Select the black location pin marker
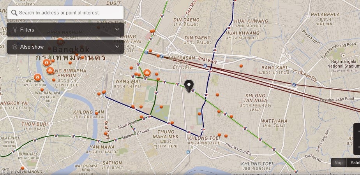 [x=189, y=86]
